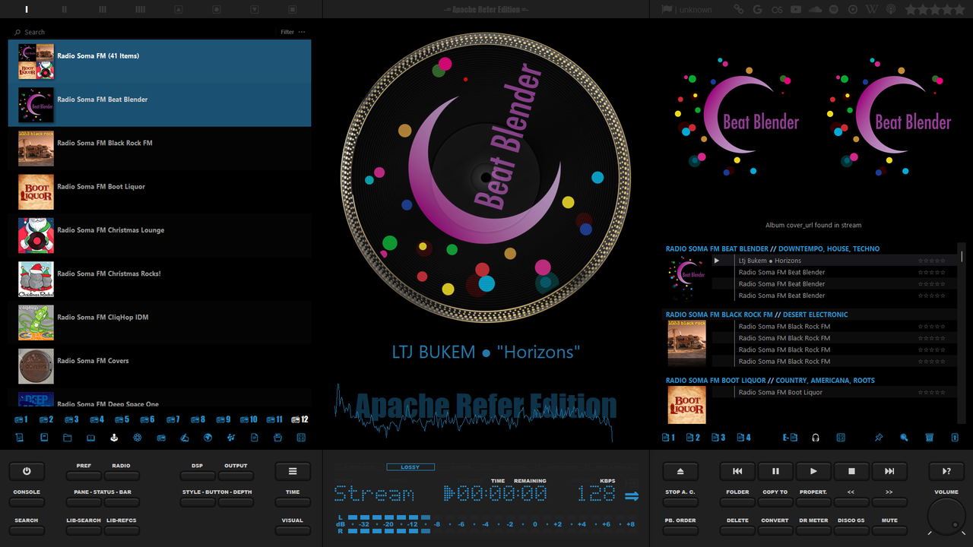Image resolution: width=973 pixels, height=547 pixels.
Task: Click the Convert button
Action: [775, 530]
